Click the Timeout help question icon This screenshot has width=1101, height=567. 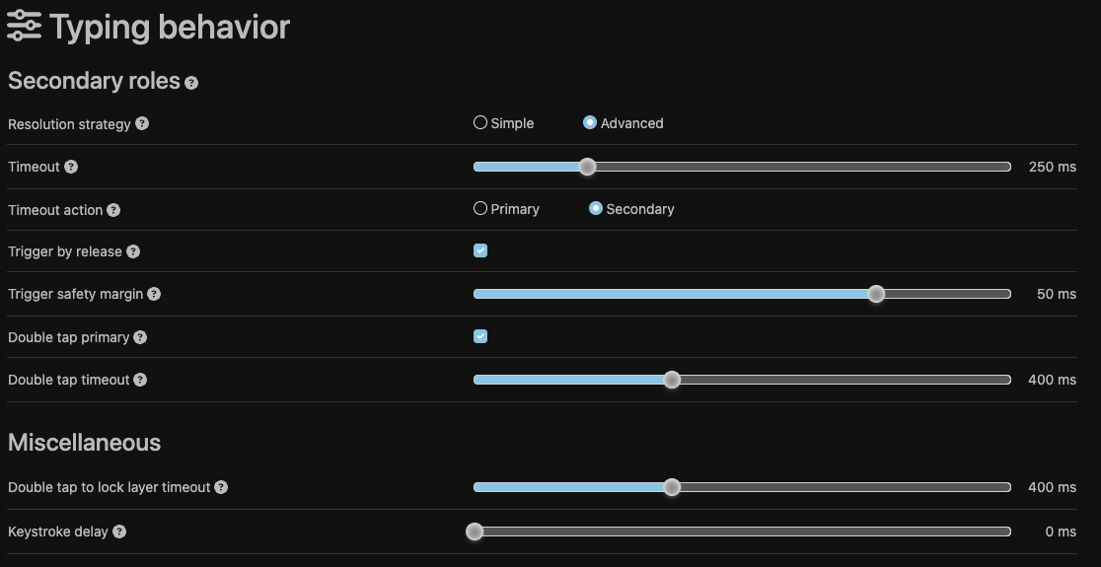coord(71,167)
